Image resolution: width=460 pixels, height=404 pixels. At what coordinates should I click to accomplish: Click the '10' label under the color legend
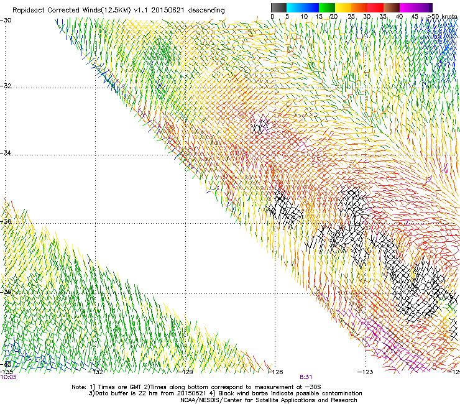[304, 17]
